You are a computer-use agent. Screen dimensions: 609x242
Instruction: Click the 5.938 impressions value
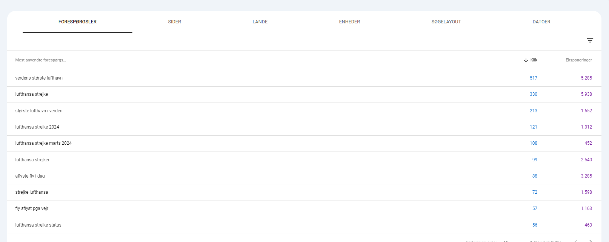point(586,94)
